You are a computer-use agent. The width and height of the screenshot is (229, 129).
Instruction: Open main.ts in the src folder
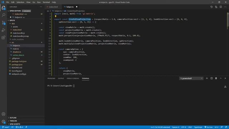(x=16, y=49)
